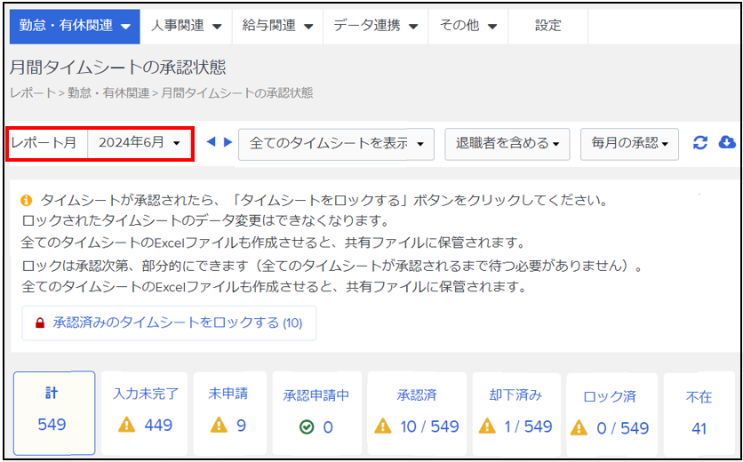Click the レポート月 label
This screenshot has height=462, width=743.
pos(44,142)
